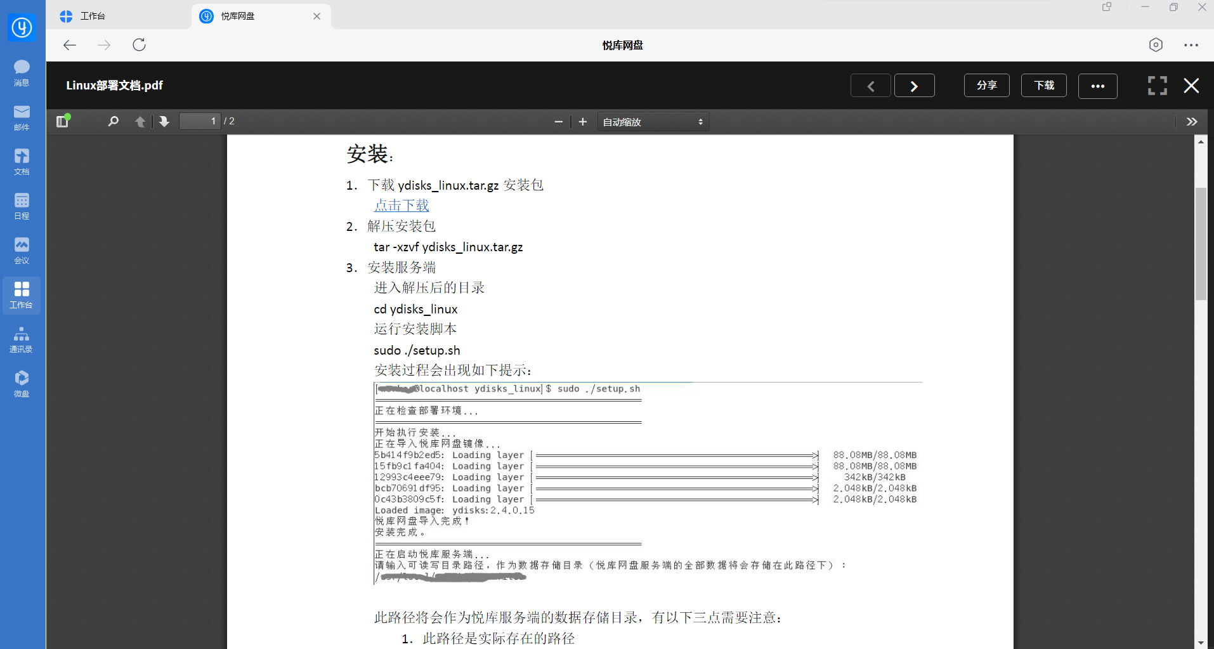The height and width of the screenshot is (649, 1214).
Task: Go to next page of the PDF
Action: (x=914, y=85)
